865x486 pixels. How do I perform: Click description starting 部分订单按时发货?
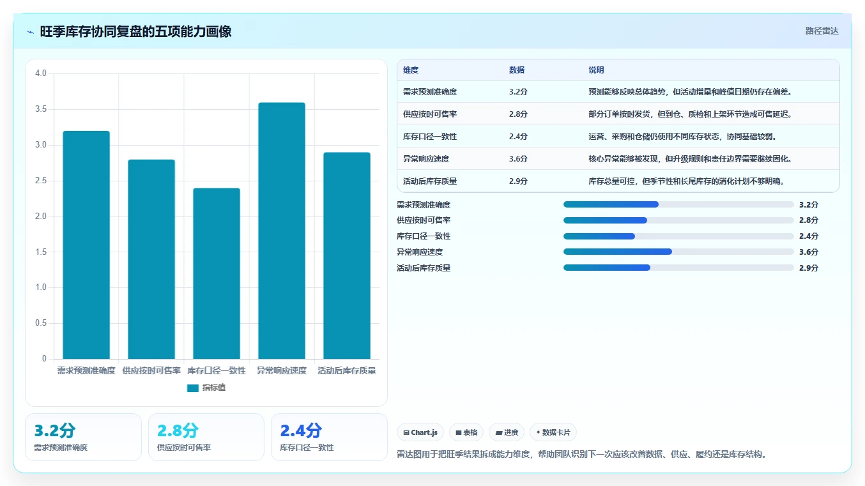(x=690, y=114)
